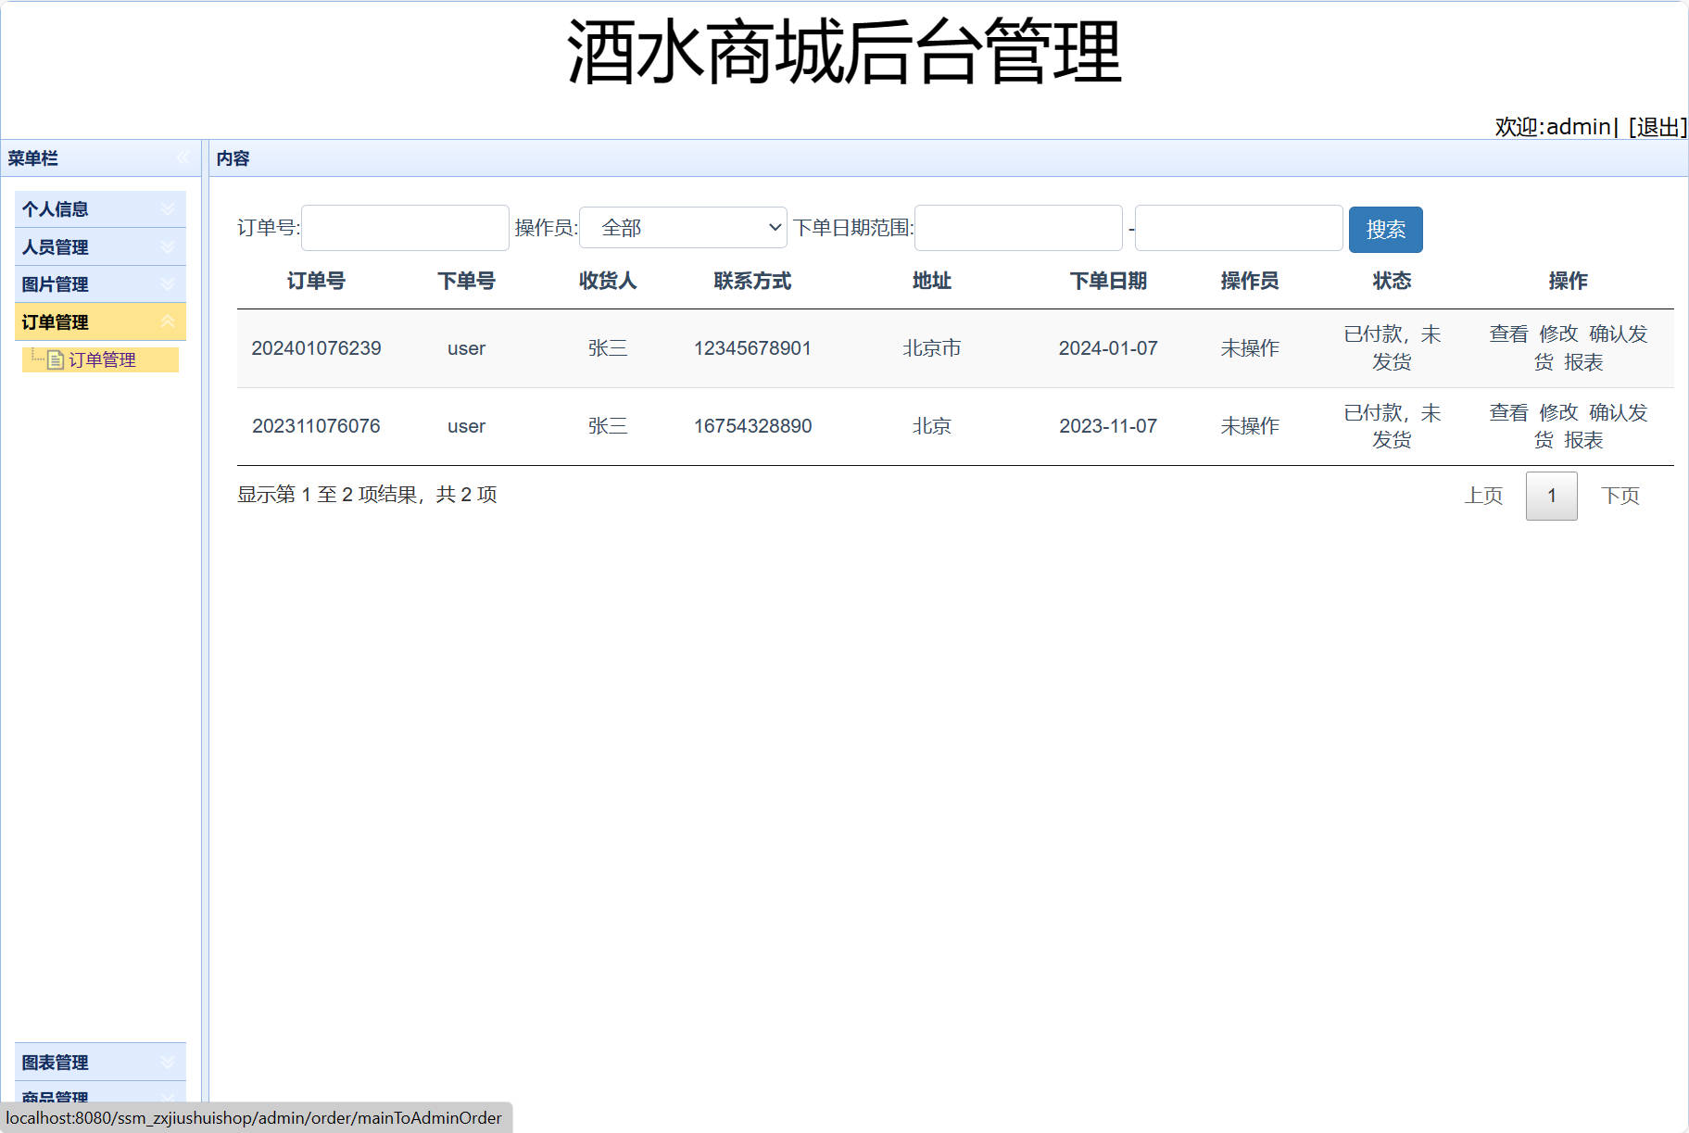Click the start date field of 下单日期范围
Screen dimensions: 1689x1133
(1017, 227)
